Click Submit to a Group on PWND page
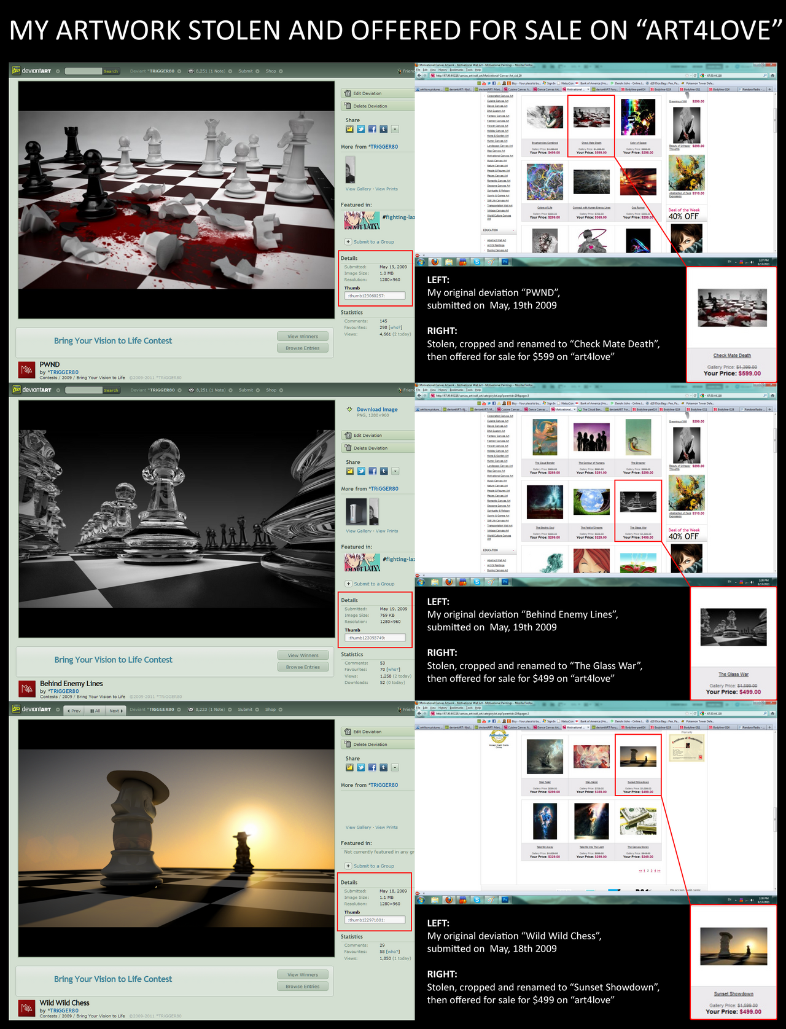This screenshot has height=1029, width=786. click(x=370, y=241)
